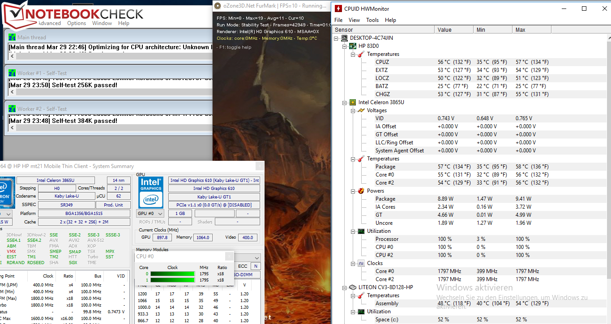Click the Powers flame icon in sensor tree
Screen dimensions: 611x324
(361, 191)
